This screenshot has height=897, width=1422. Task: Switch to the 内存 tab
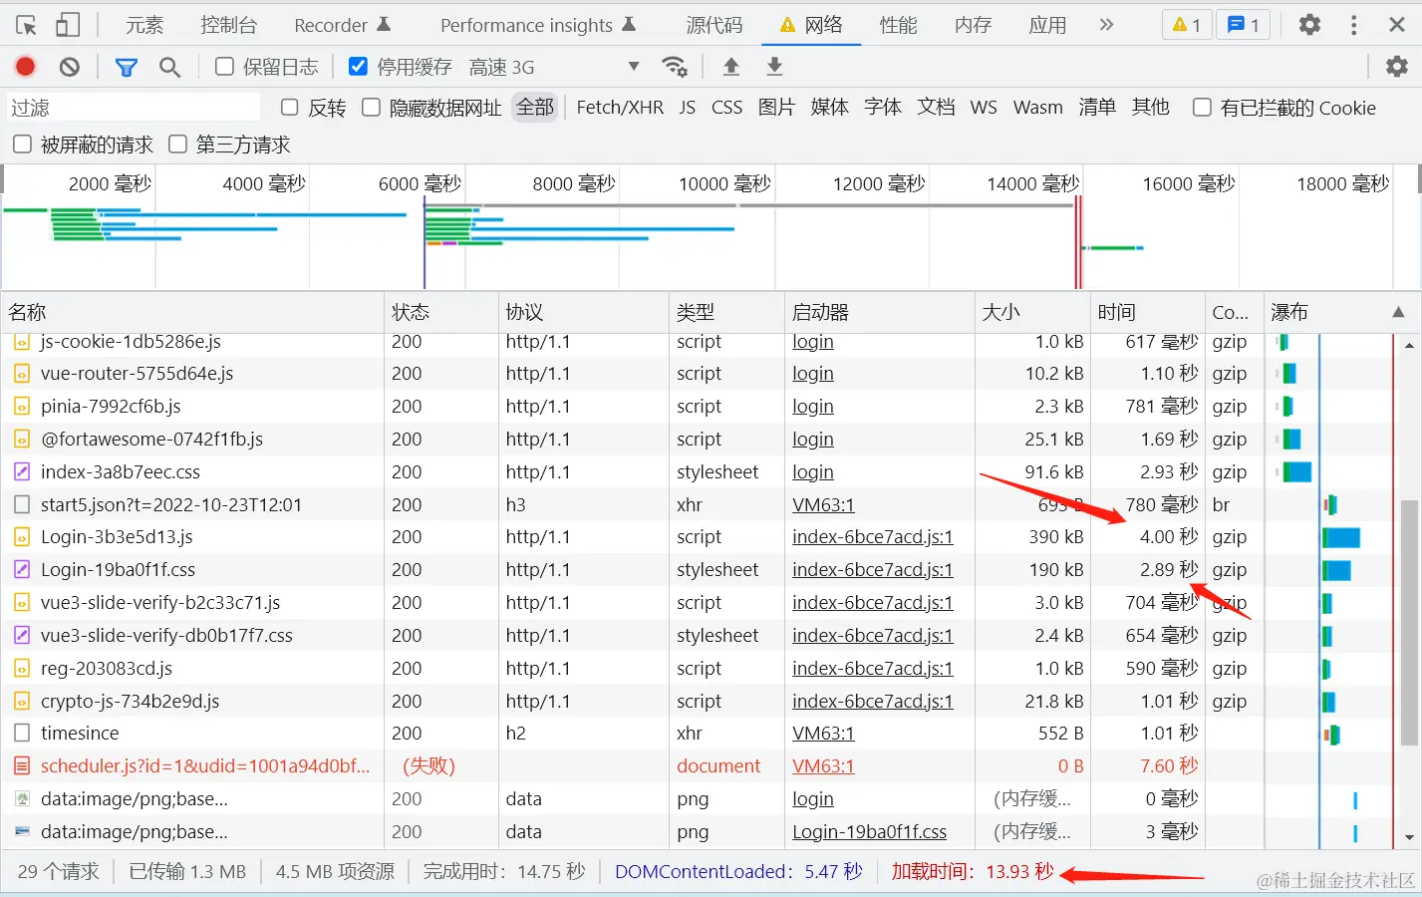(973, 25)
